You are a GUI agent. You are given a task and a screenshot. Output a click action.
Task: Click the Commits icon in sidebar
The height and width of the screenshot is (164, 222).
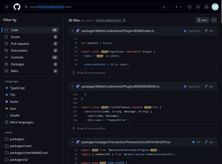6,57
